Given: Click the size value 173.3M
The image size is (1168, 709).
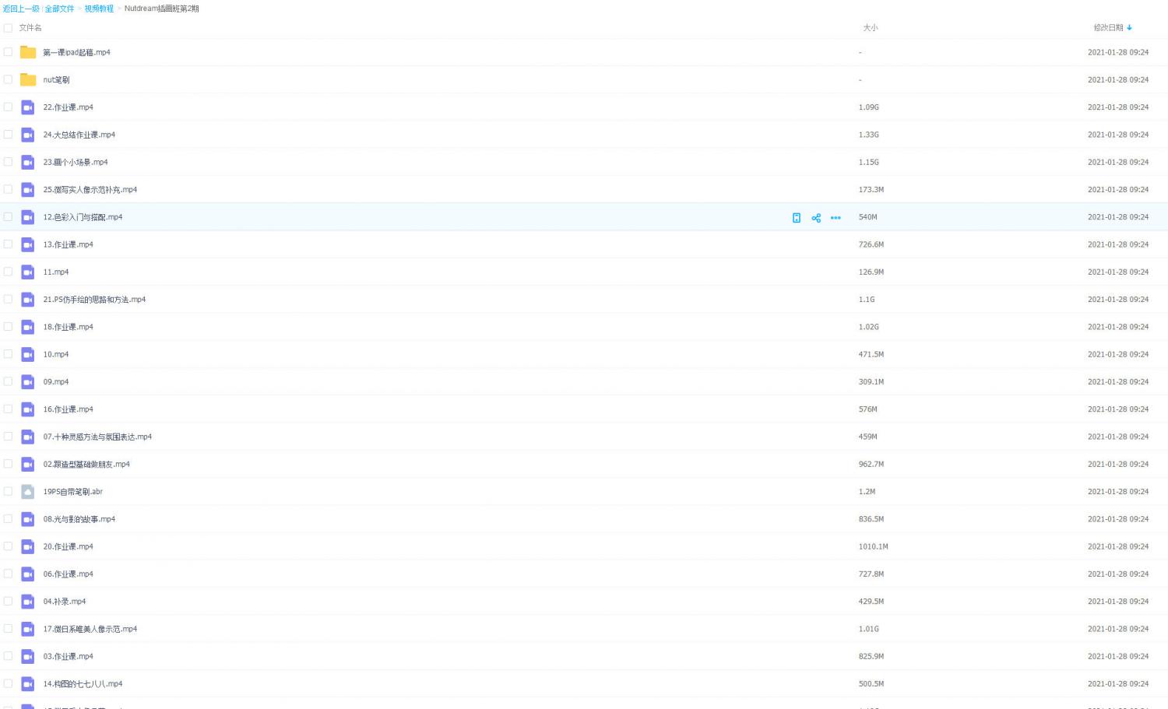Looking at the screenshot, I should [871, 190].
